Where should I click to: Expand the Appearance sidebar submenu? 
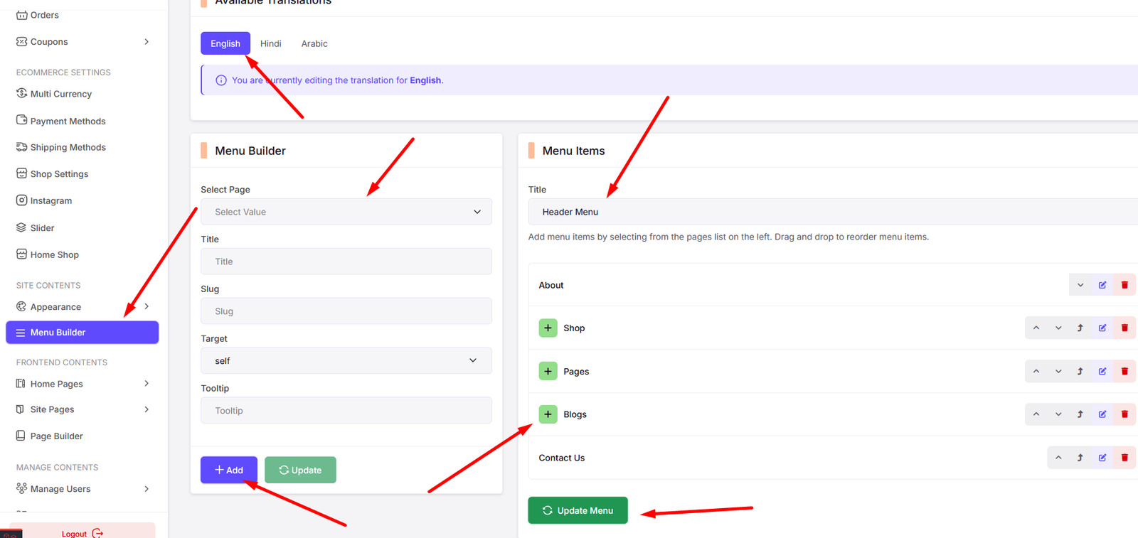[147, 307]
